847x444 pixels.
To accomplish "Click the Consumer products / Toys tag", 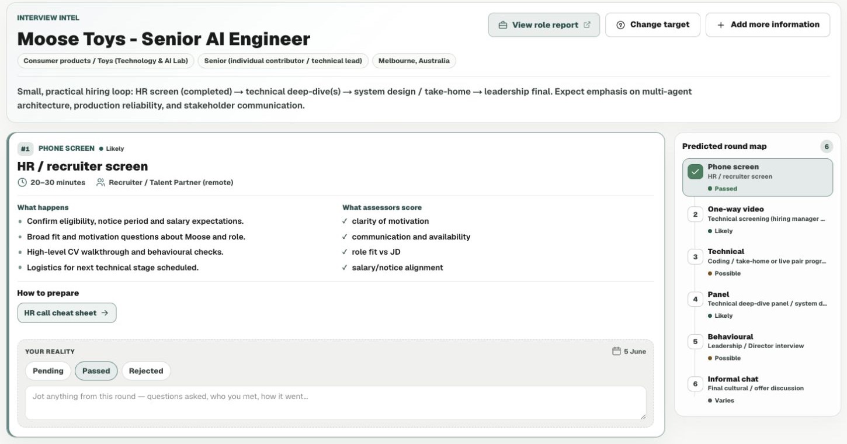I will point(106,61).
